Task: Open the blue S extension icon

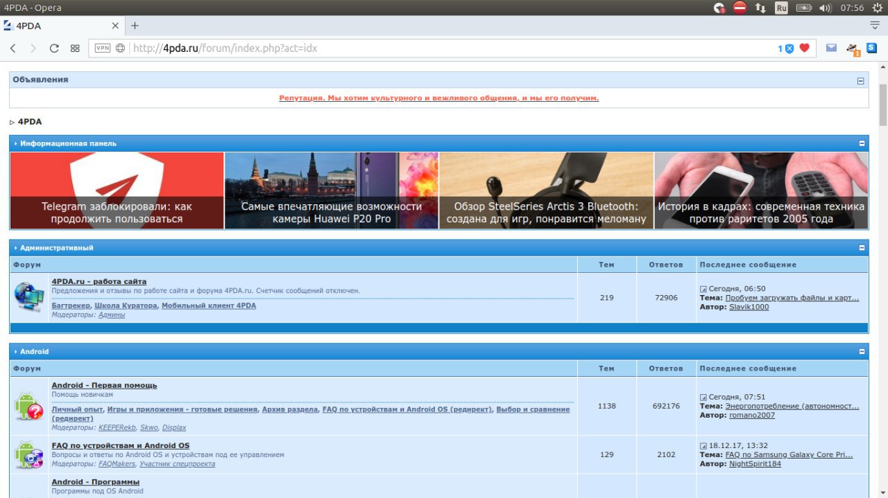Action: [871, 48]
